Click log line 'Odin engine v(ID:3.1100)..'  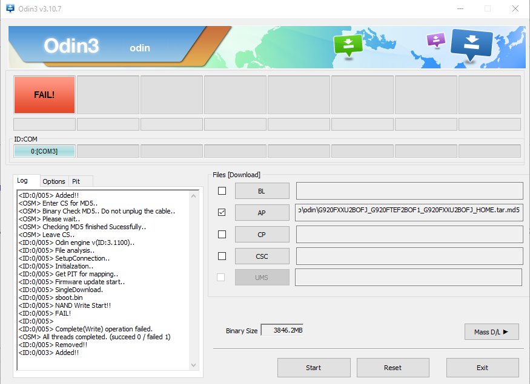pos(76,242)
